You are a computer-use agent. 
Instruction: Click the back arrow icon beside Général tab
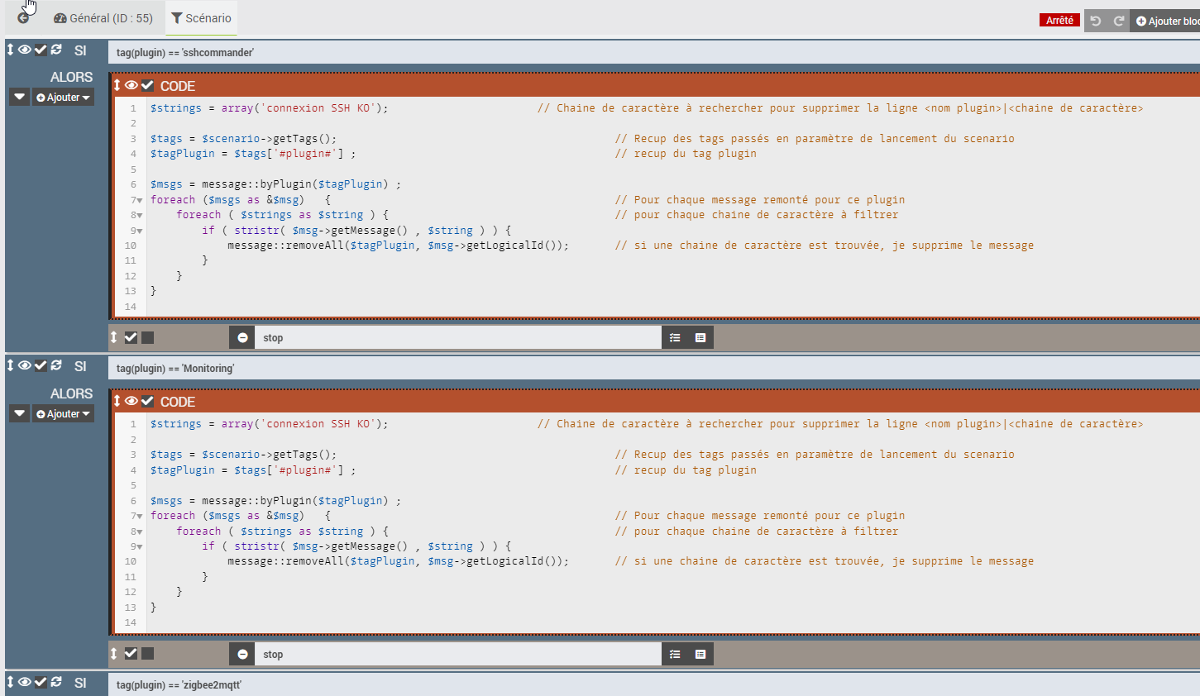(23, 18)
